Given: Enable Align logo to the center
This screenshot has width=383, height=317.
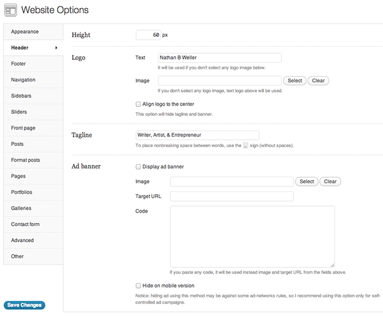Looking at the screenshot, I should tap(138, 104).
